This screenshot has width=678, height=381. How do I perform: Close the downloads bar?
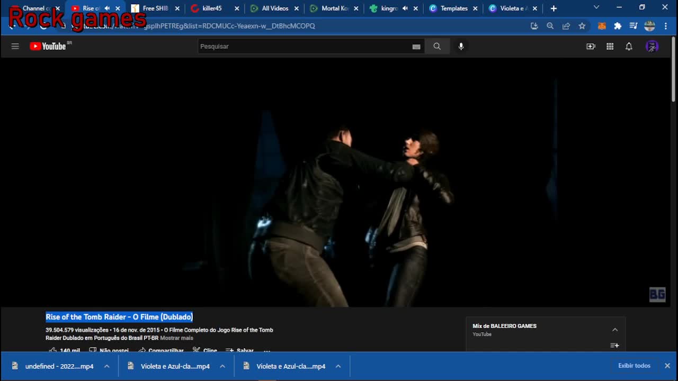[667, 366]
